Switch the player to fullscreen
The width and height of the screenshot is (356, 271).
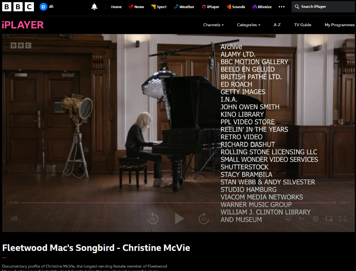tap(343, 218)
